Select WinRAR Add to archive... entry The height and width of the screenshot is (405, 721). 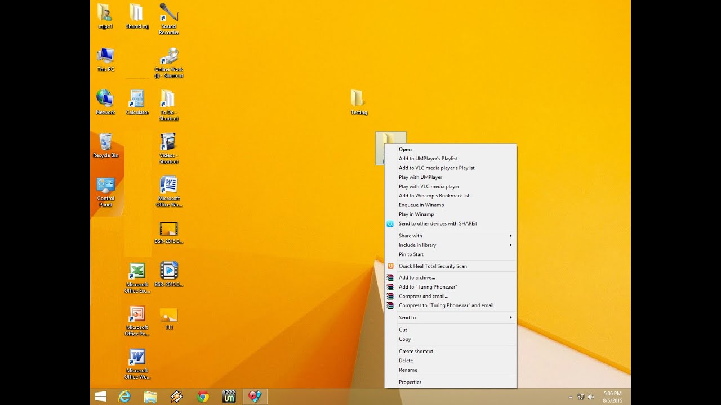[x=450, y=277]
